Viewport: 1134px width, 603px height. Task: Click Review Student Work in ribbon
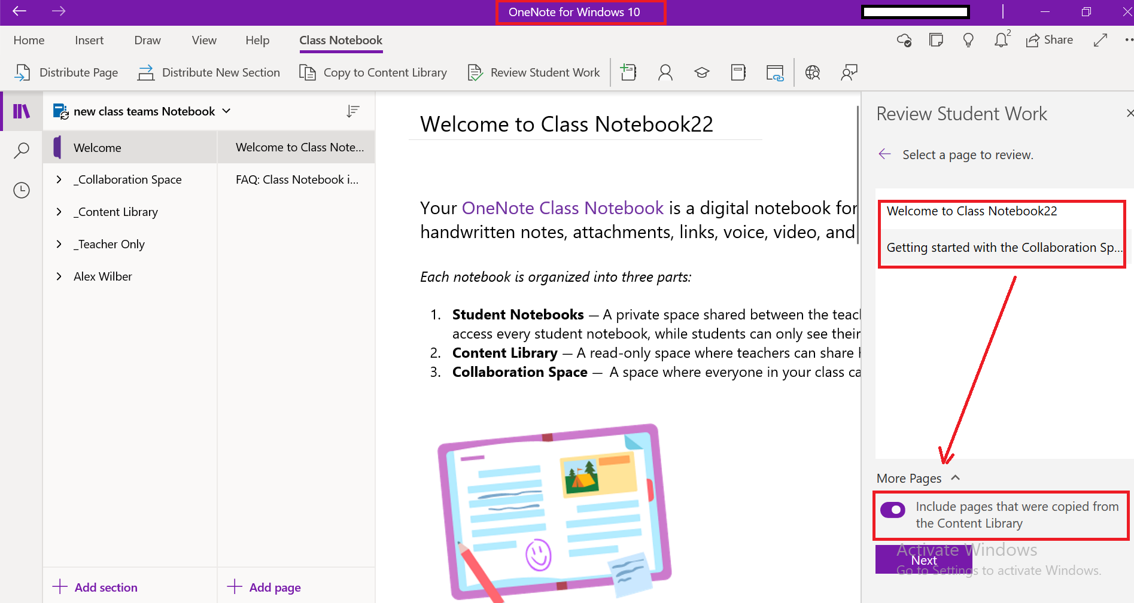click(x=533, y=72)
